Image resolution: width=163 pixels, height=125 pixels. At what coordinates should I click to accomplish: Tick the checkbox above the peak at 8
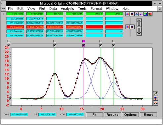pyautogui.click(x=55, y=41)
